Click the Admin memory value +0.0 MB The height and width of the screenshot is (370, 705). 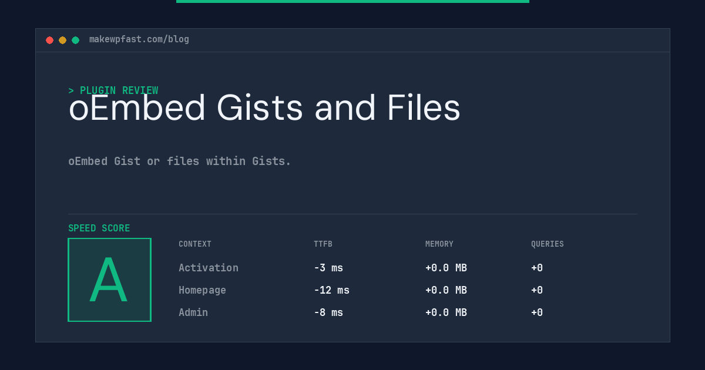point(446,312)
